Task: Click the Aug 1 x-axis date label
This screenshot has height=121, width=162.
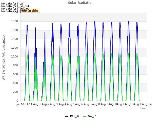Action: coord(37,104)
